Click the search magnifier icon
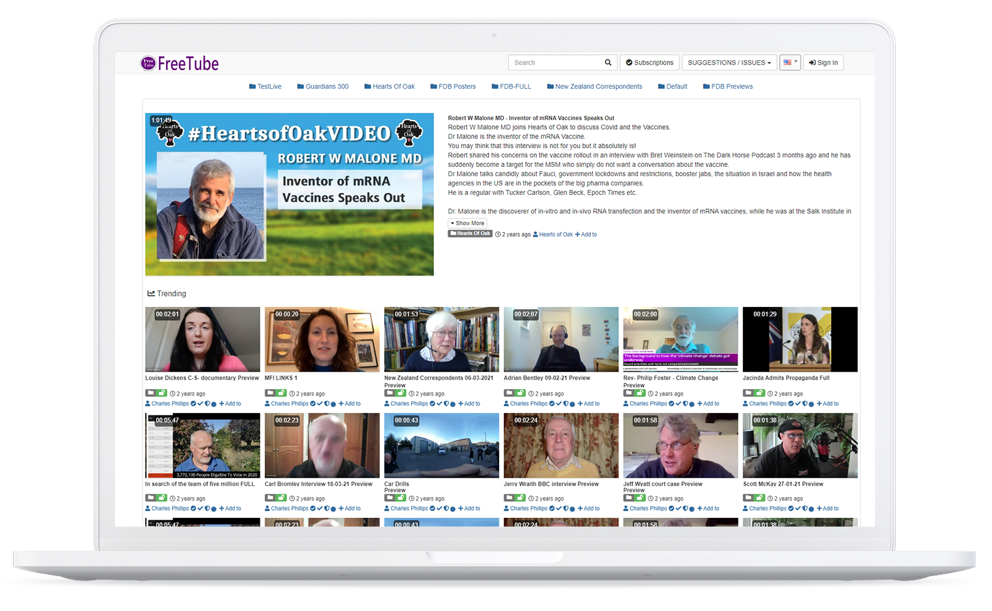 pyautogui.click(x=608, y=63)
